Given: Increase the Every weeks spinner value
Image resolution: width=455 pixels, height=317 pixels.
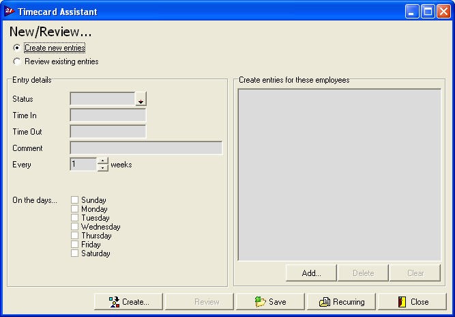Looking at the screenshot, I should point(103,161).
